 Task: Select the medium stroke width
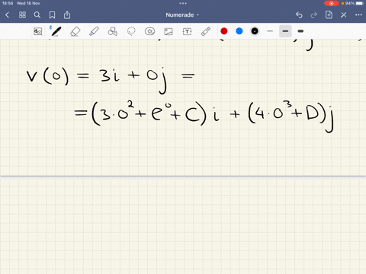coord(285,31)
